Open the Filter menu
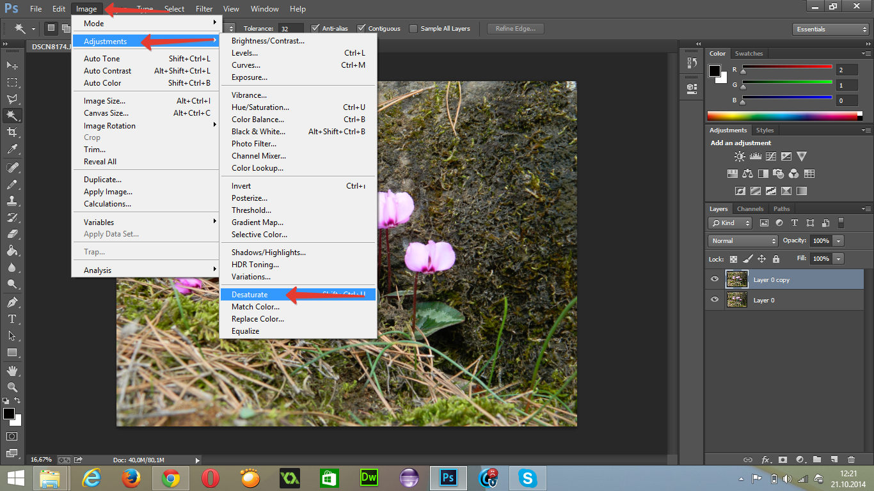Screen dimensions: 874x491 (204, 9)
